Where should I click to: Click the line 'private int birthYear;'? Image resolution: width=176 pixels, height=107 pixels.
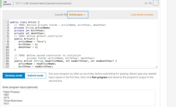click(x=29, y=30)
